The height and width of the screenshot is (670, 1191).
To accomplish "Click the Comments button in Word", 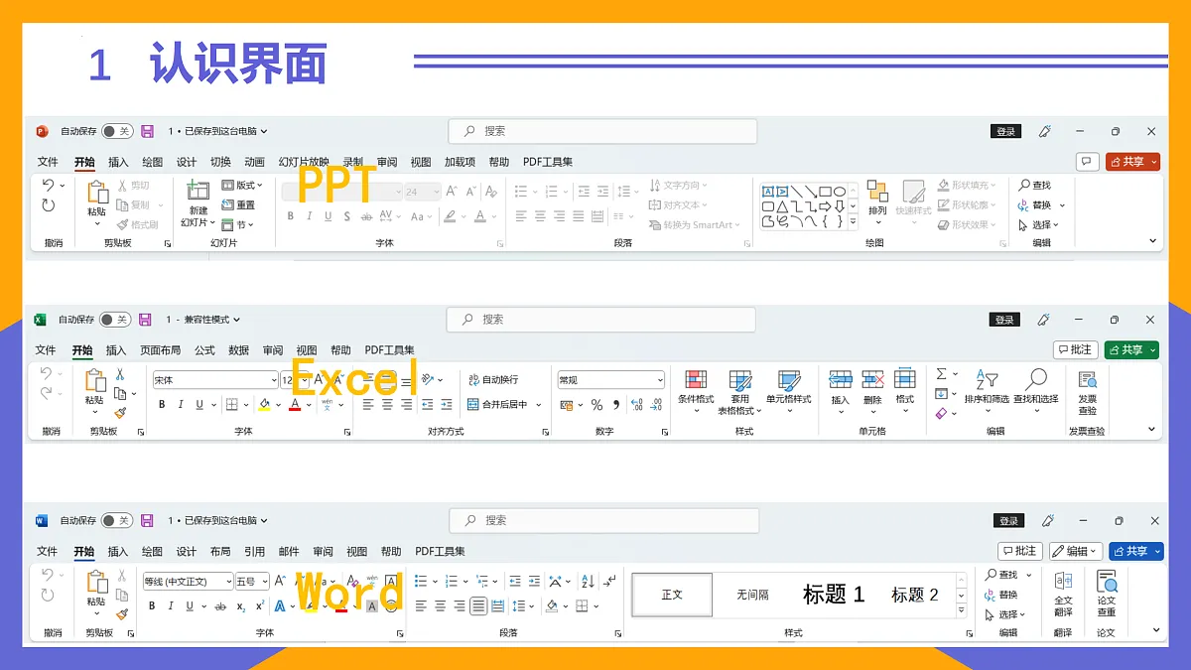I will [1020, 551].
